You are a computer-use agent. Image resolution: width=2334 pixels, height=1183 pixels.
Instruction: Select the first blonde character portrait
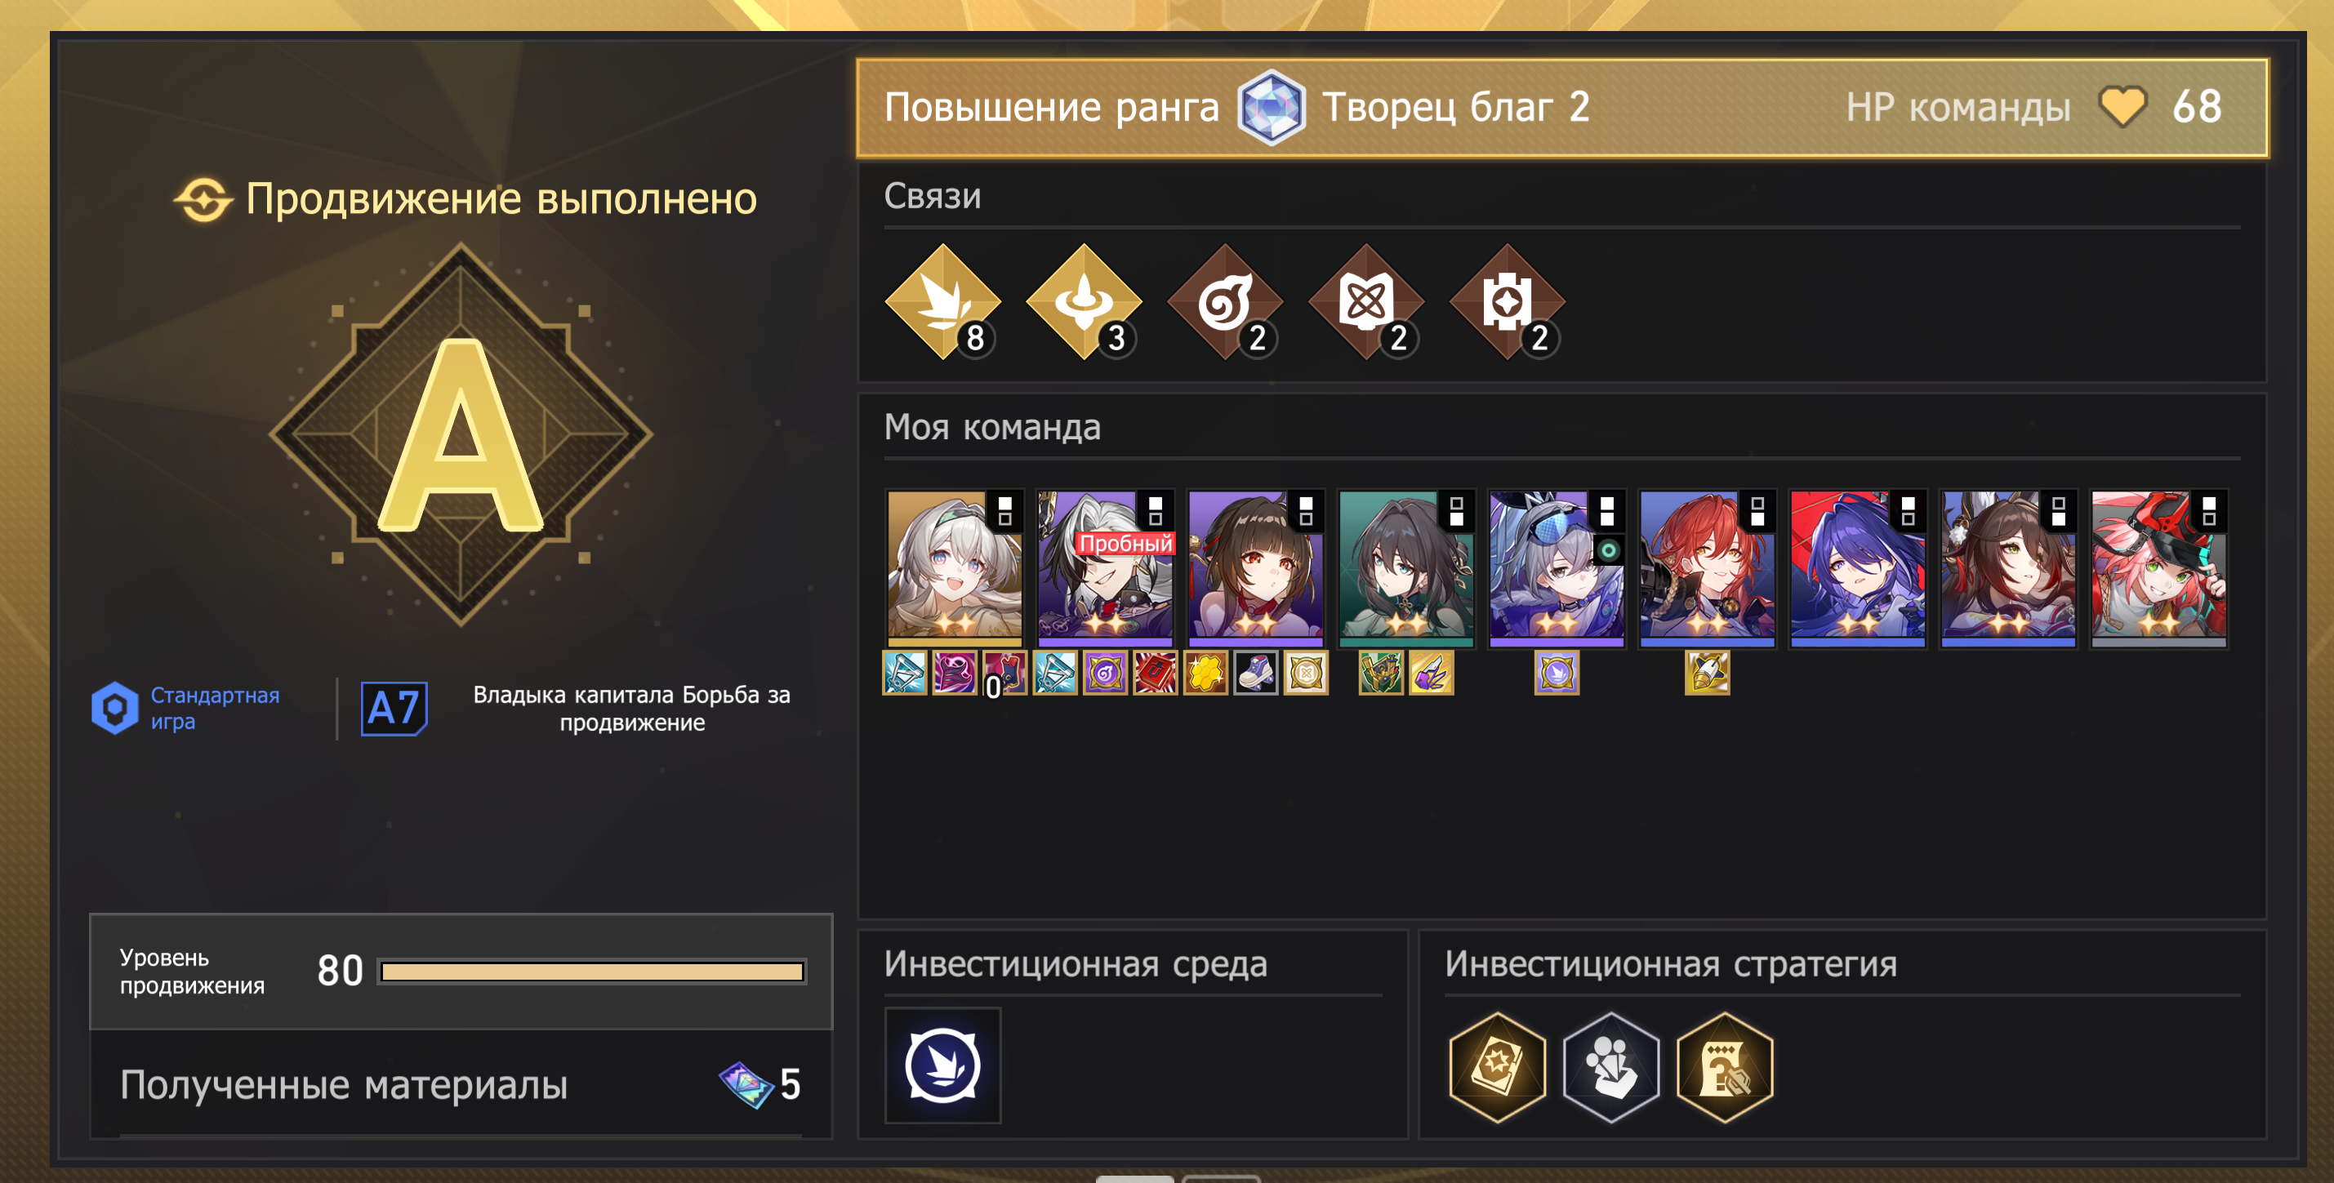[x=954, y=568]
